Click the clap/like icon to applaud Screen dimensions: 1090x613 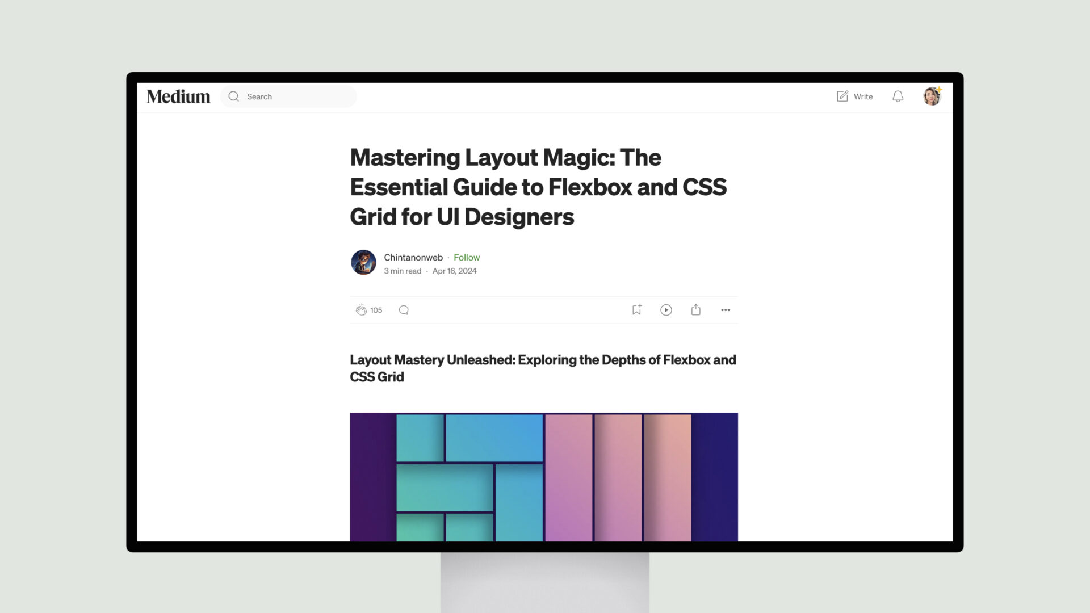click(x=360, y=309)
